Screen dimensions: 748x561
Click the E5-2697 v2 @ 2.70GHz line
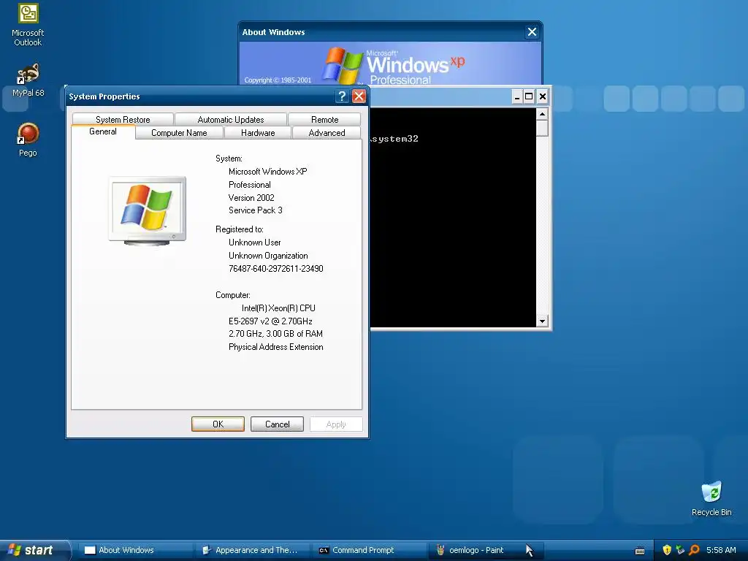point(270,321)
